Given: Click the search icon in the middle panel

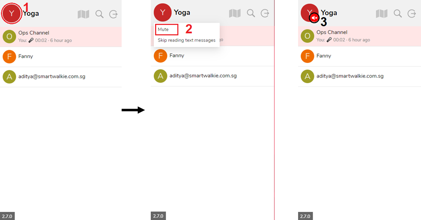Looking at the screenshot, I should click(251, 13).
